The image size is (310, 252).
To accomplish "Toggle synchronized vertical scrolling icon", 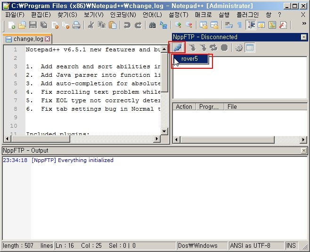I will coord(204,25).
